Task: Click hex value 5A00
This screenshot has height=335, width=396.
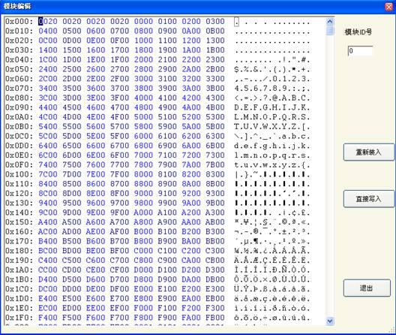Action: click(x=191, y=126)
